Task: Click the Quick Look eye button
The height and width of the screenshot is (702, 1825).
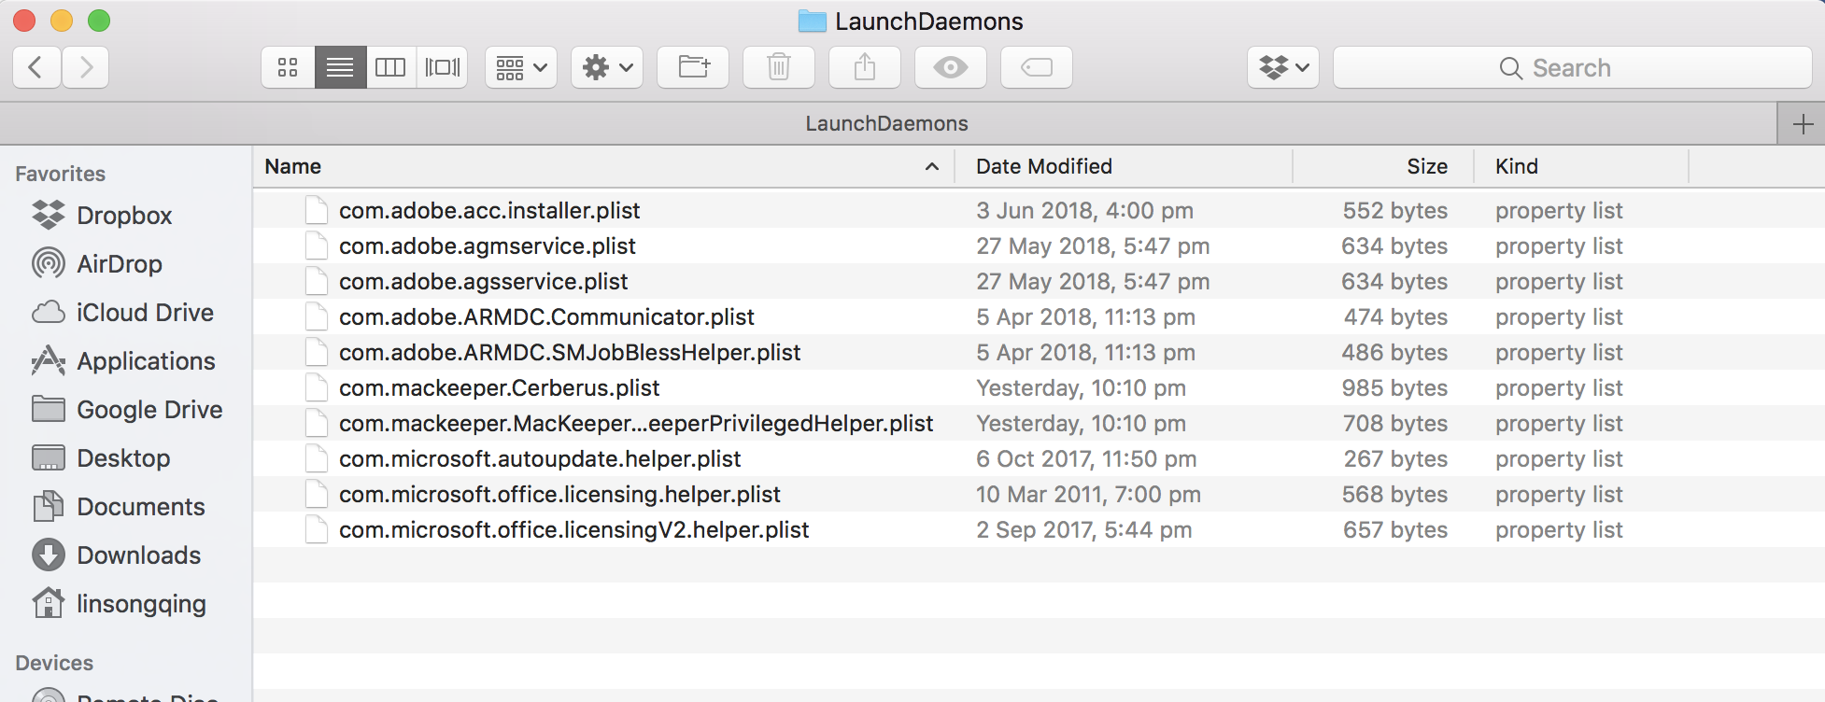Action: (x=951, y=67)
